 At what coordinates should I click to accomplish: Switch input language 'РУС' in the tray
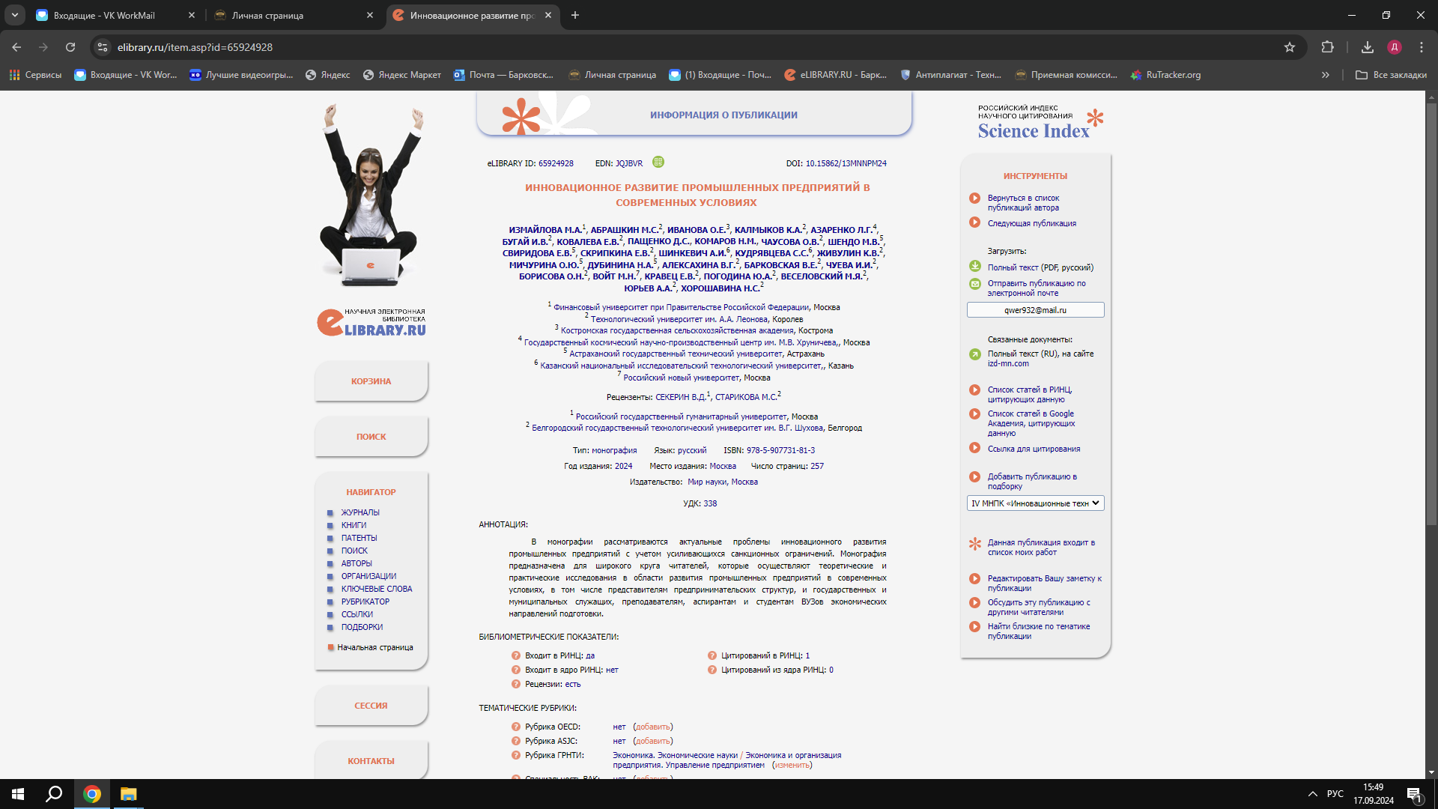point(1335,794)
